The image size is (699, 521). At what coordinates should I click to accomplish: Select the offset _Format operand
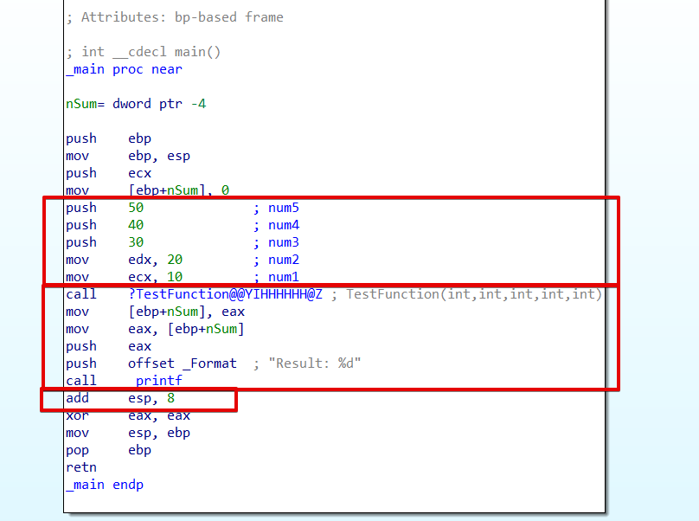[x=183, y=363]
